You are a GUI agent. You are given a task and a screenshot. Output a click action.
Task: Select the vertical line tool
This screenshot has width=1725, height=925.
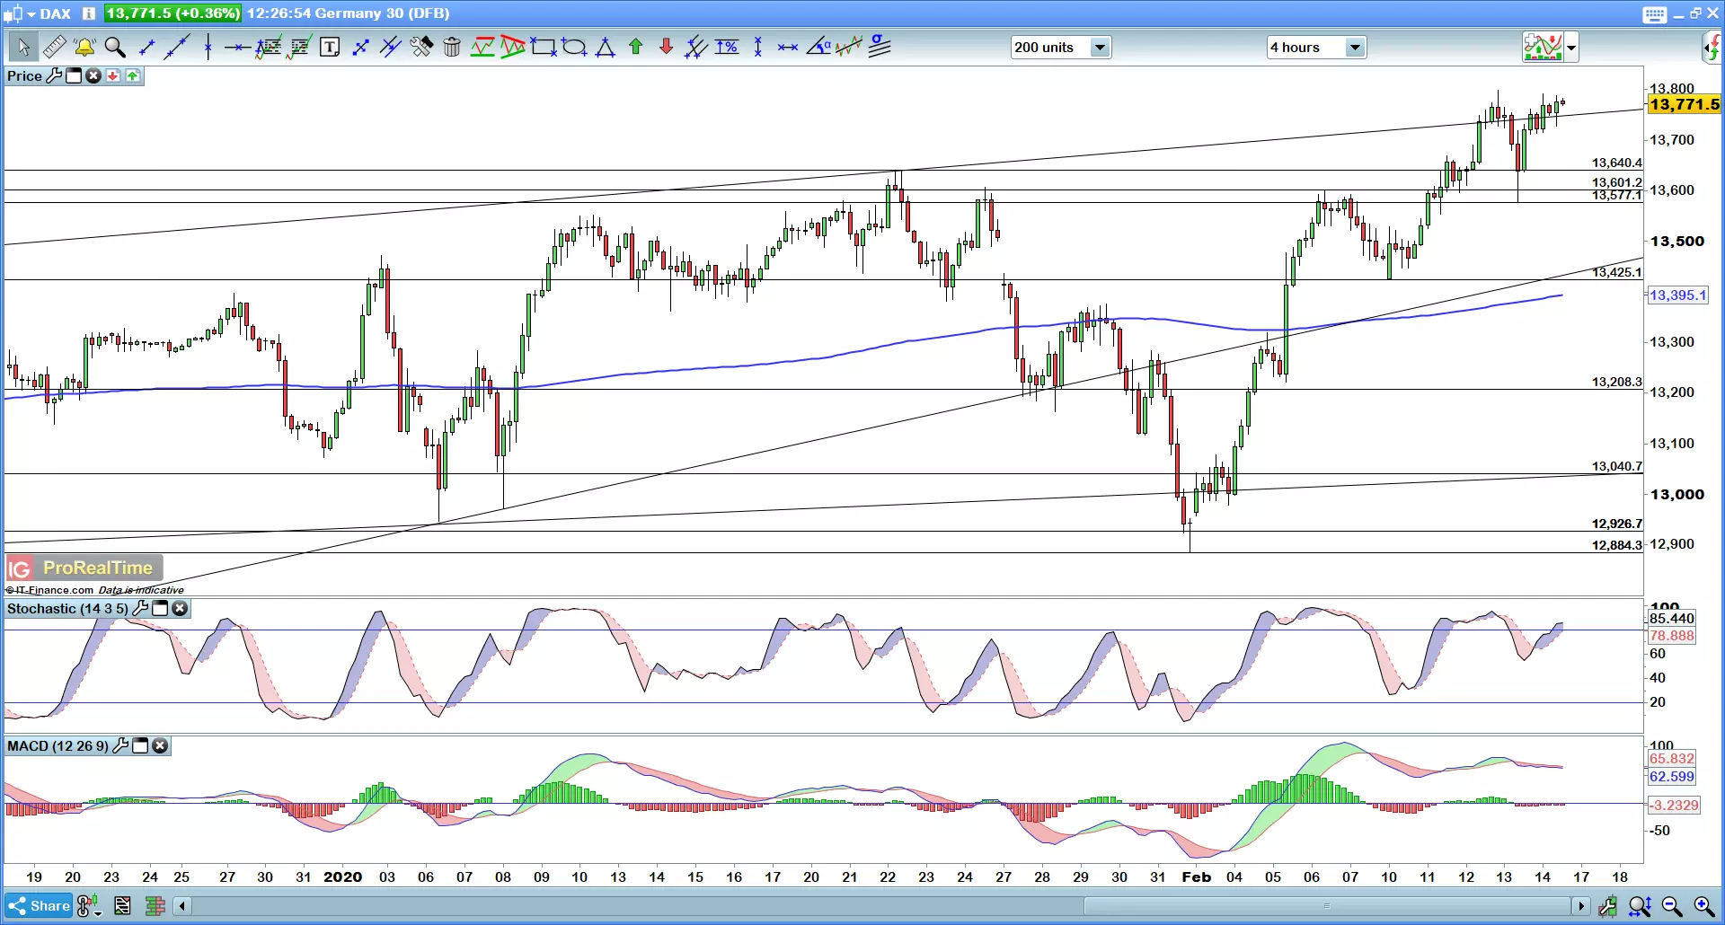coord(208,47)
